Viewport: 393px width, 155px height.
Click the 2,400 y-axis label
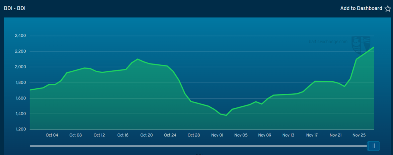coord(20,36)
